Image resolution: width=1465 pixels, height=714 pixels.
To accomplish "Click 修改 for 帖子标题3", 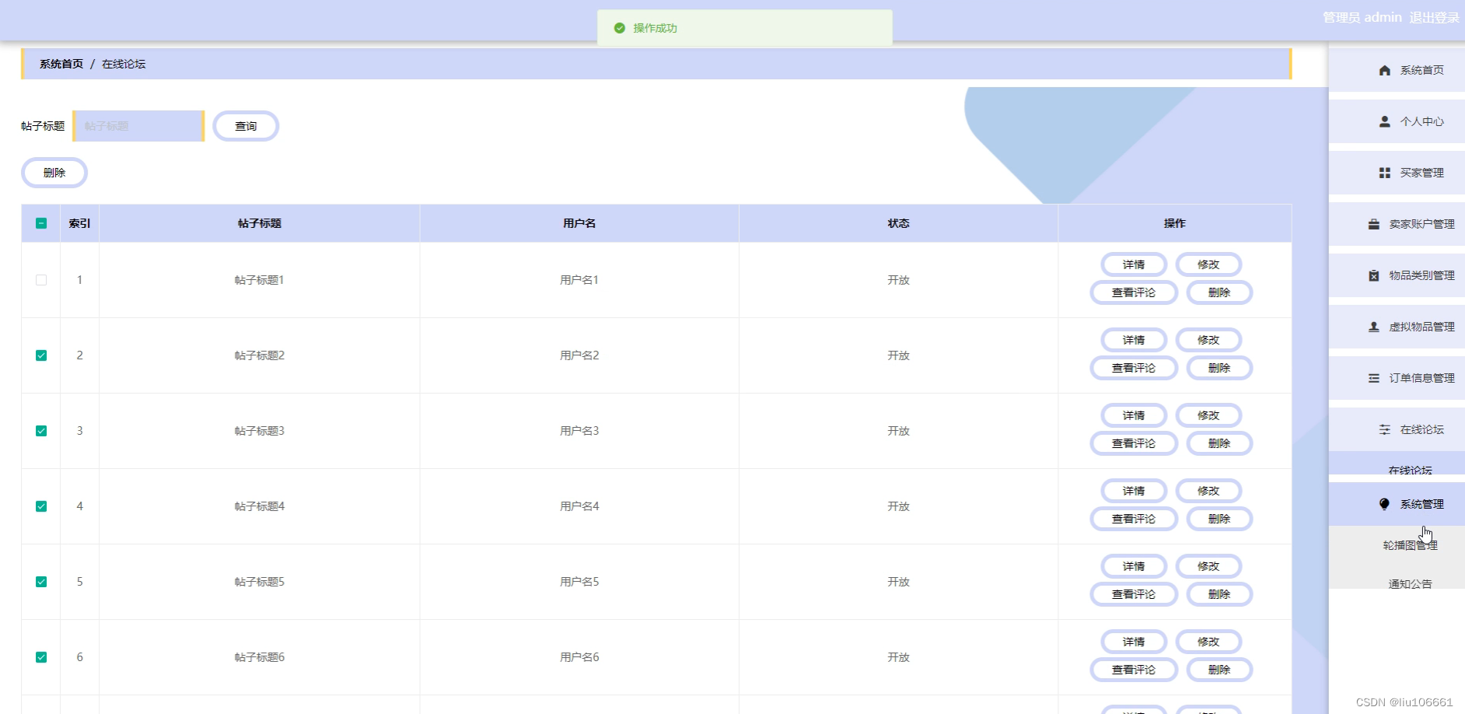I will 1208,415.
